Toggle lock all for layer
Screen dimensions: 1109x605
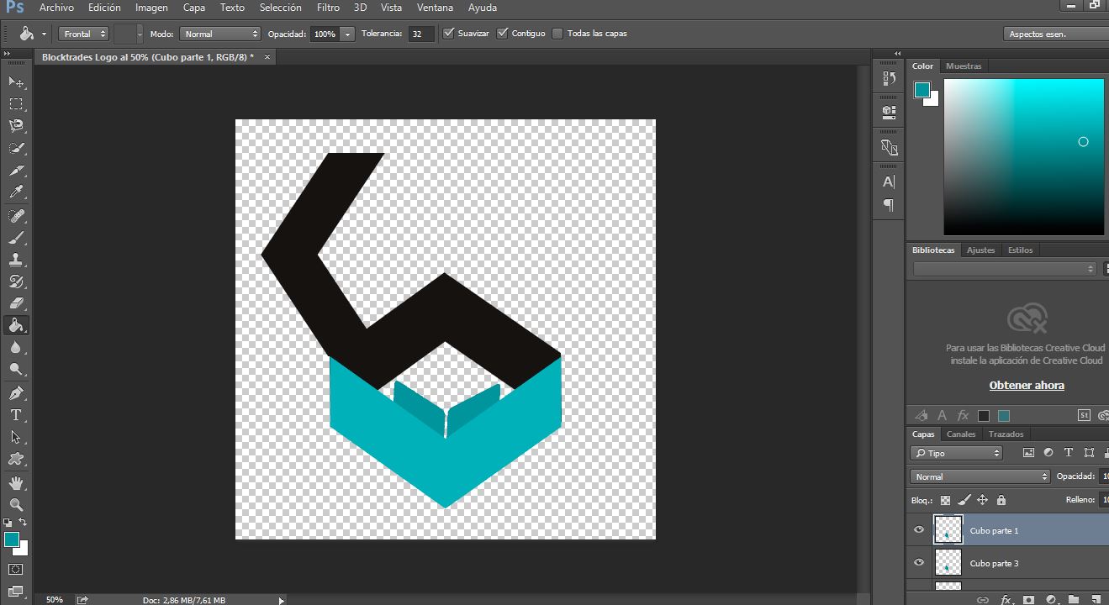tap(1001, 500)
